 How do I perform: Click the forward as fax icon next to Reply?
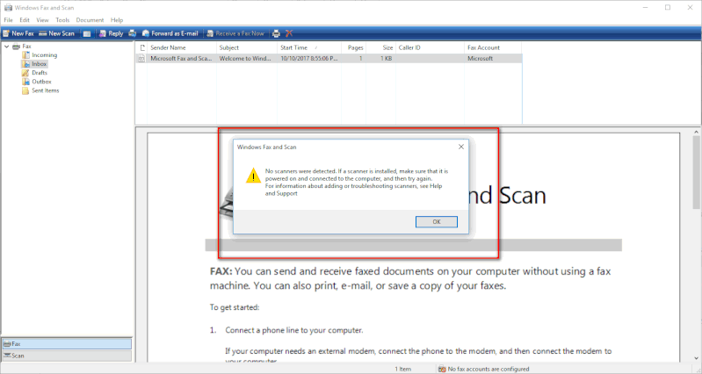click(x=132, y=33)
